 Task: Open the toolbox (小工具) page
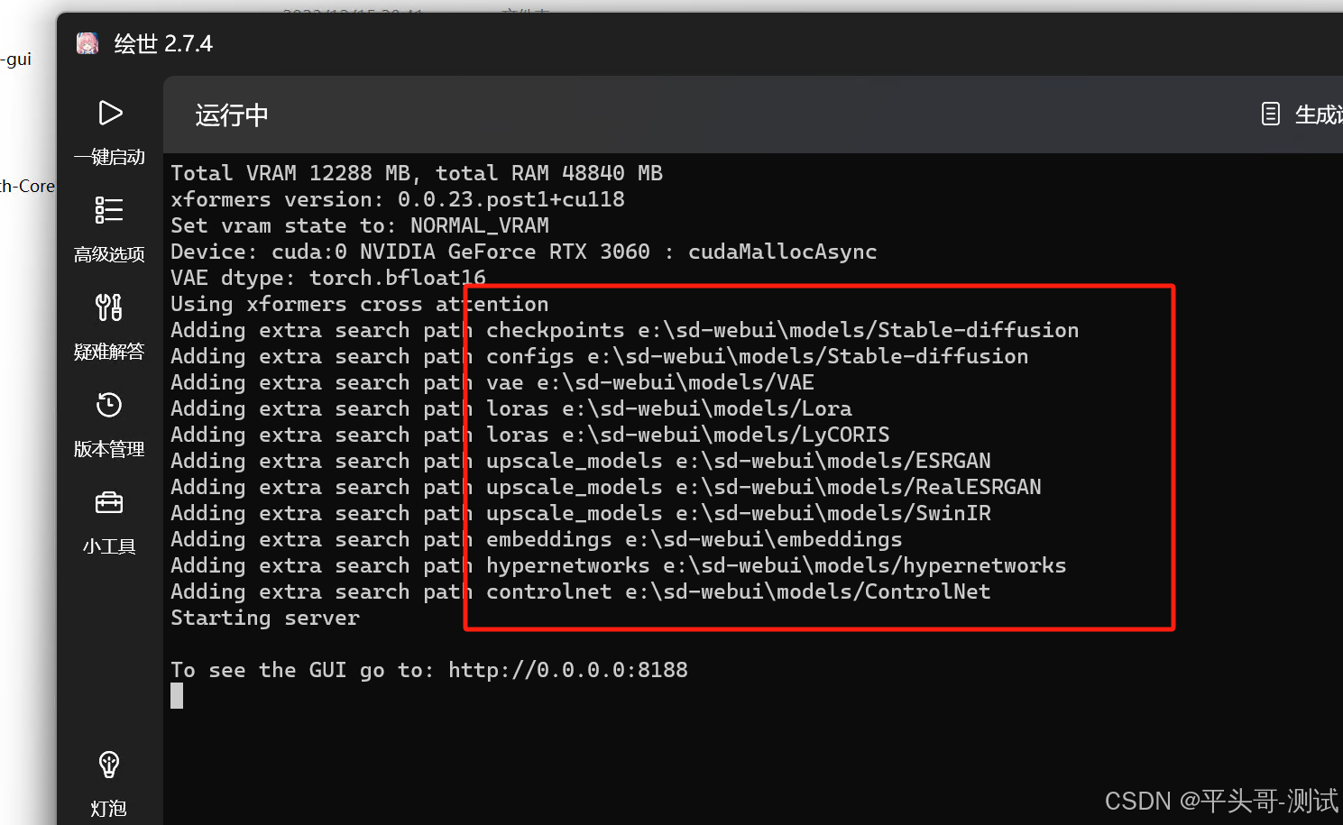click(x=109, y=521)
